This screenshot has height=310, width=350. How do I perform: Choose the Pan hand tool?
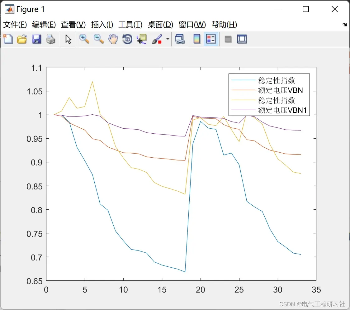pyautogui.click(x=113, y=39)
